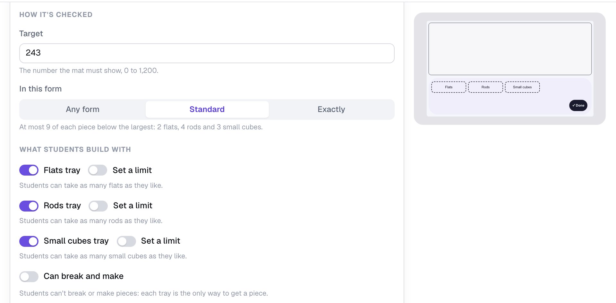Click the Done button in the preview
616x303 pixels.
[578, 105]
